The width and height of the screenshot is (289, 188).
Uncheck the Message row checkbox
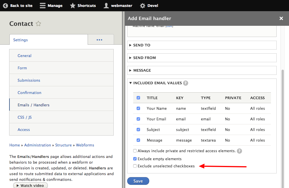(x=138, y=140)
